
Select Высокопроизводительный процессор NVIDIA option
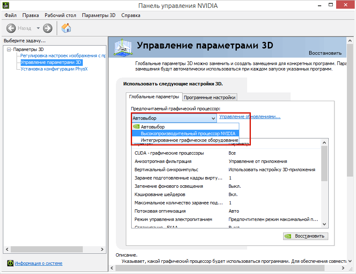click(188, 133)
